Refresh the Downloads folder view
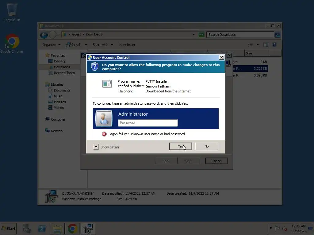 [x=201, y=35]
